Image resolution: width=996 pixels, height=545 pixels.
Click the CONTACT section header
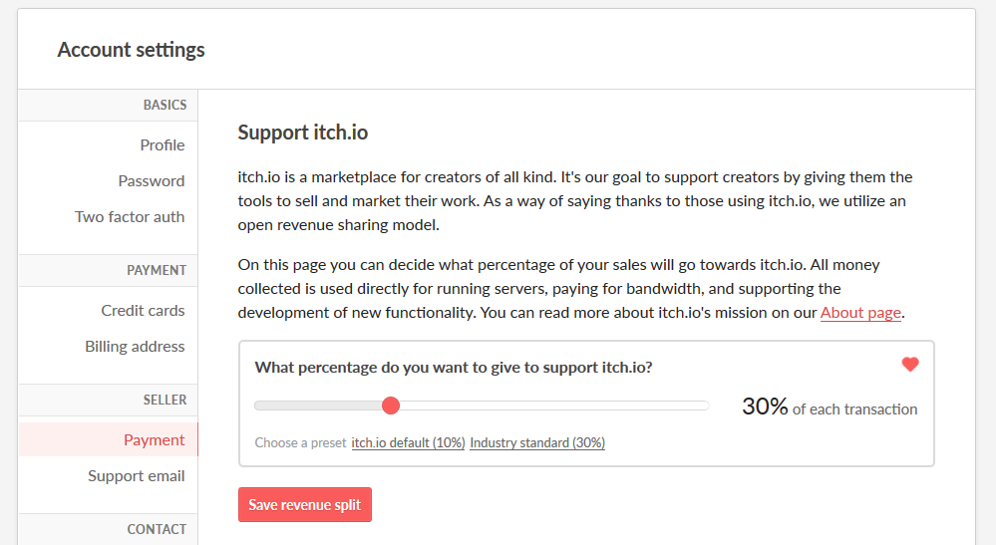[157, 529]
